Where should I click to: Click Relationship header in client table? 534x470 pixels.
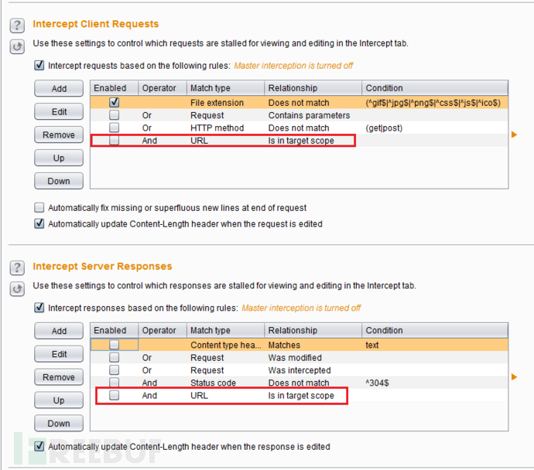tap(313, 88)
